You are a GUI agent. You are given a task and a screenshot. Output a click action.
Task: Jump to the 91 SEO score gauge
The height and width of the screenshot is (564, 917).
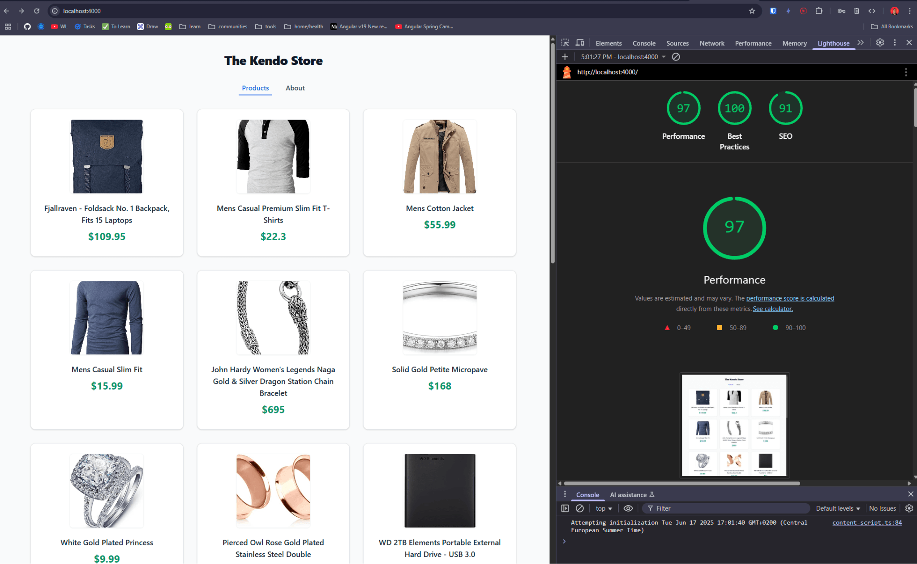(x=785, y=108)
